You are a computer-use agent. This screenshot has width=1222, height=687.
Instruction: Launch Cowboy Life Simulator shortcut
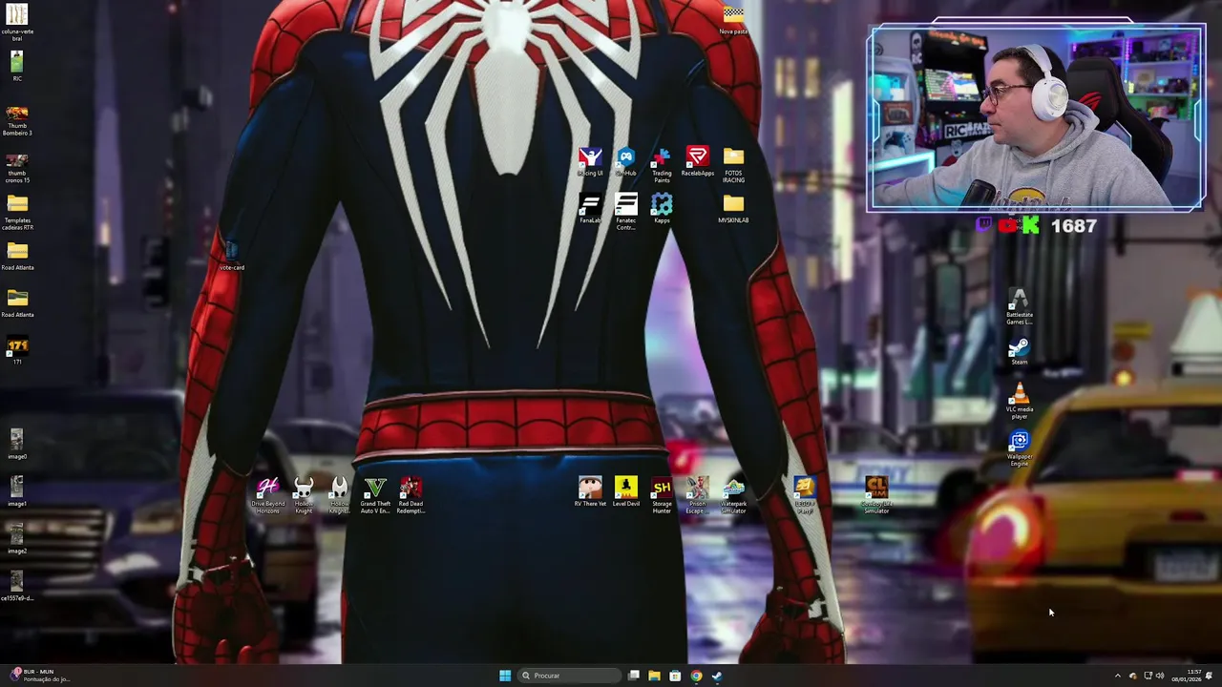click(x=876, y=496)
